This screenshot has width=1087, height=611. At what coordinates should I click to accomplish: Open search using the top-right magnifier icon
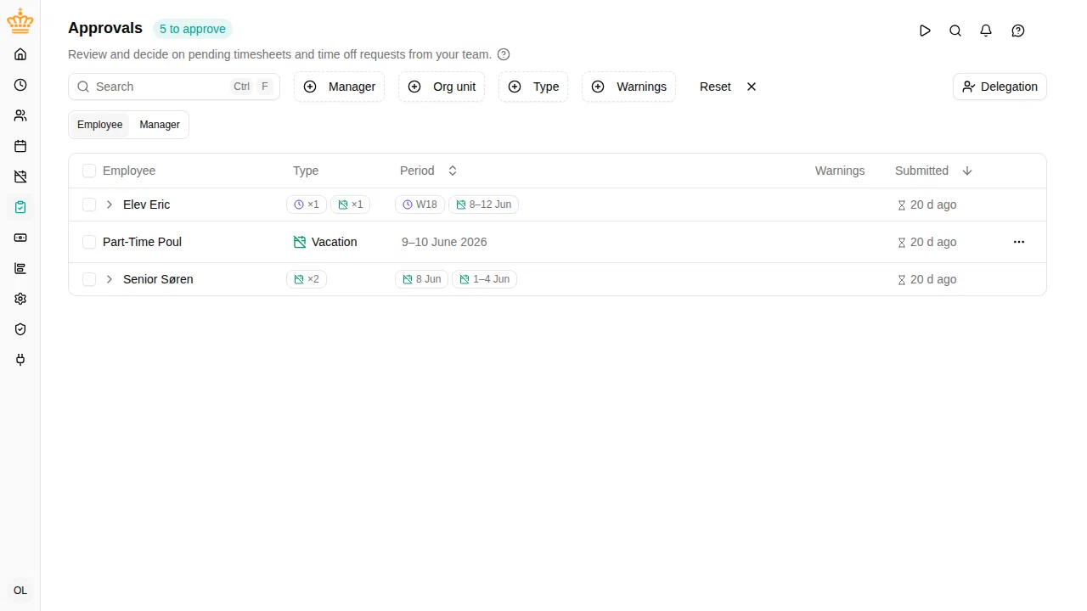955,31
